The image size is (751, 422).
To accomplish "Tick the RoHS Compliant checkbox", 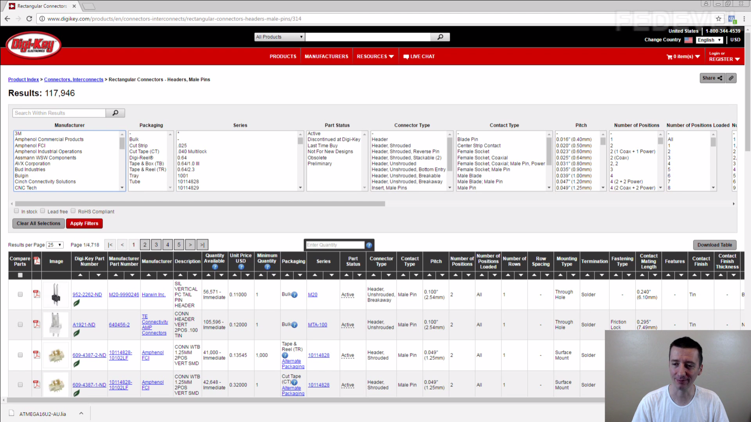I will click(x=73, y=211).
